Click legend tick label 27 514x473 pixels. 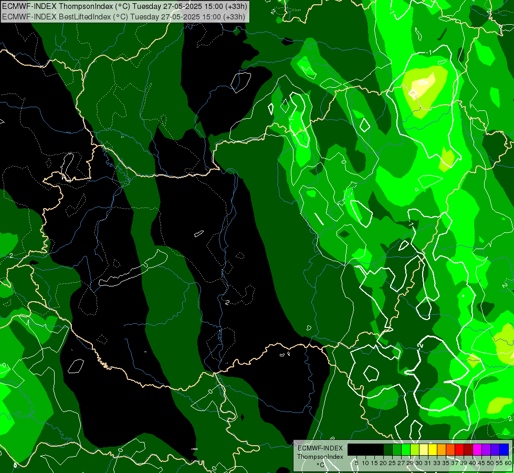point(401,463)
